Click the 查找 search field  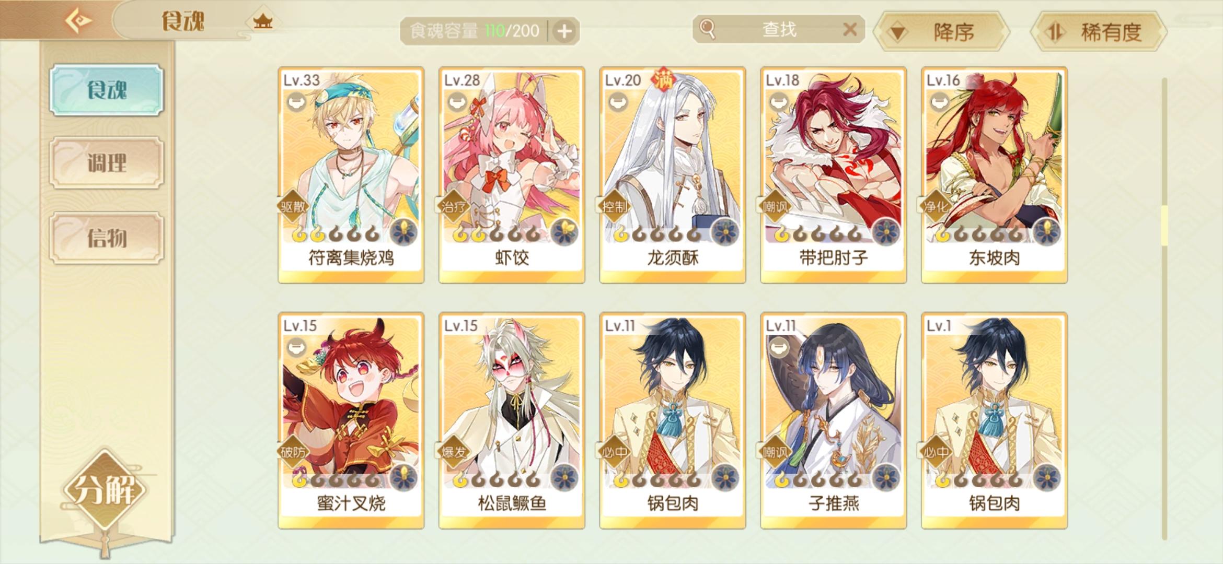778,30
